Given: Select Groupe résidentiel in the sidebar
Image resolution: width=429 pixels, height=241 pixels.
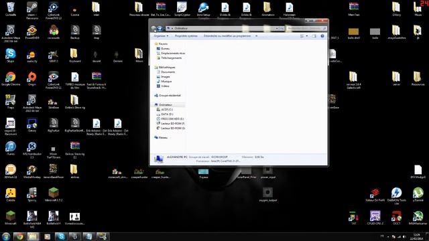Looking at the screenshot, I should [x=168, y=95].
